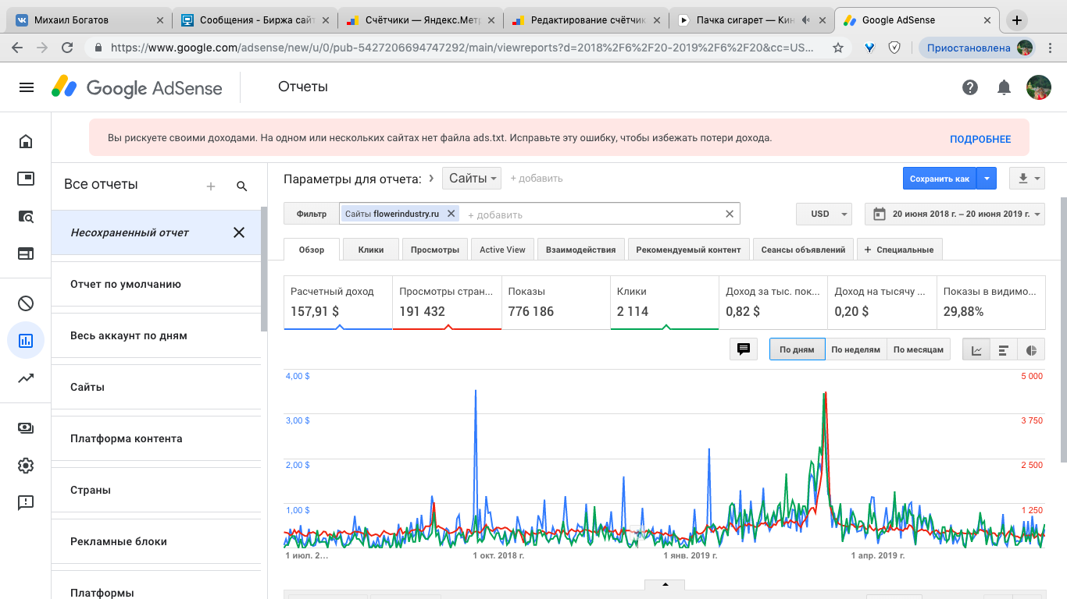This screenshot has height=599, width=1067.
Task: Switch to the Просмотры tab
Action: [435, 250]
